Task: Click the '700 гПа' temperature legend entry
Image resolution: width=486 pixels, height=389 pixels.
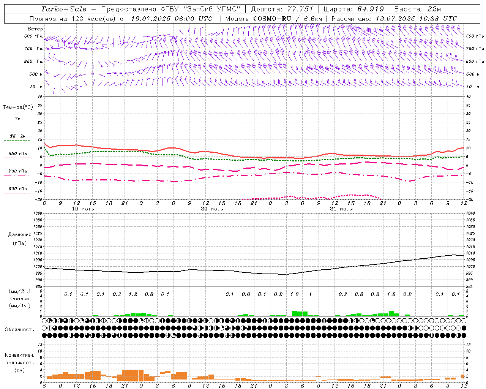Action: pos(18,171)
